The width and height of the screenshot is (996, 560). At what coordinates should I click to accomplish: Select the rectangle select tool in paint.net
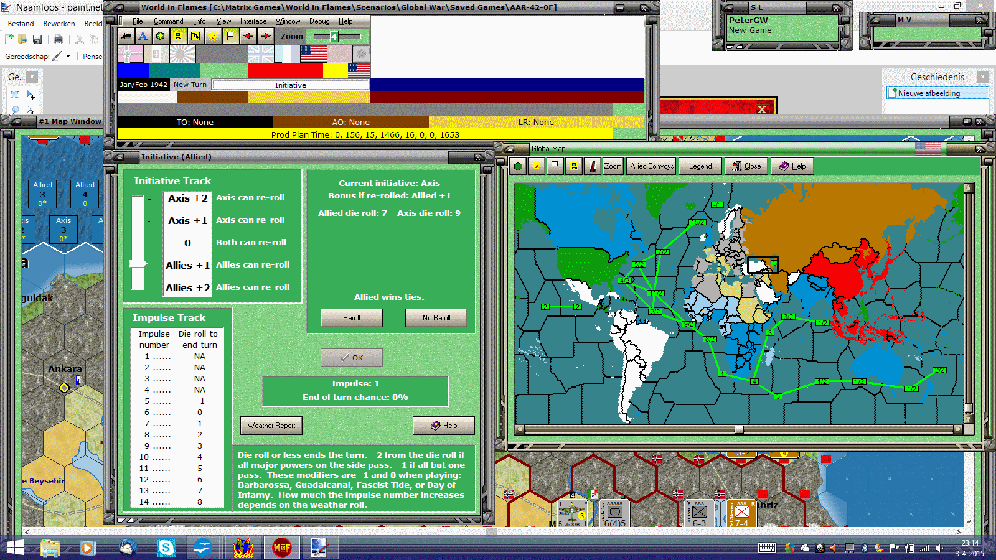point(15,95)
